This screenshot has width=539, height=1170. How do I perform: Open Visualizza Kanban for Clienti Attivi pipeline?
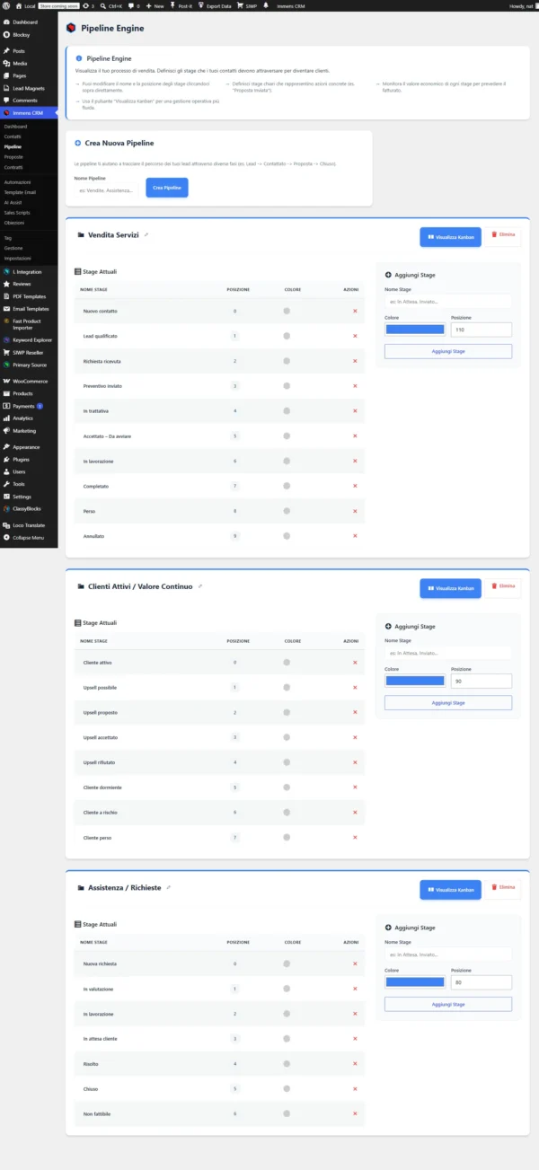[450, 588]
